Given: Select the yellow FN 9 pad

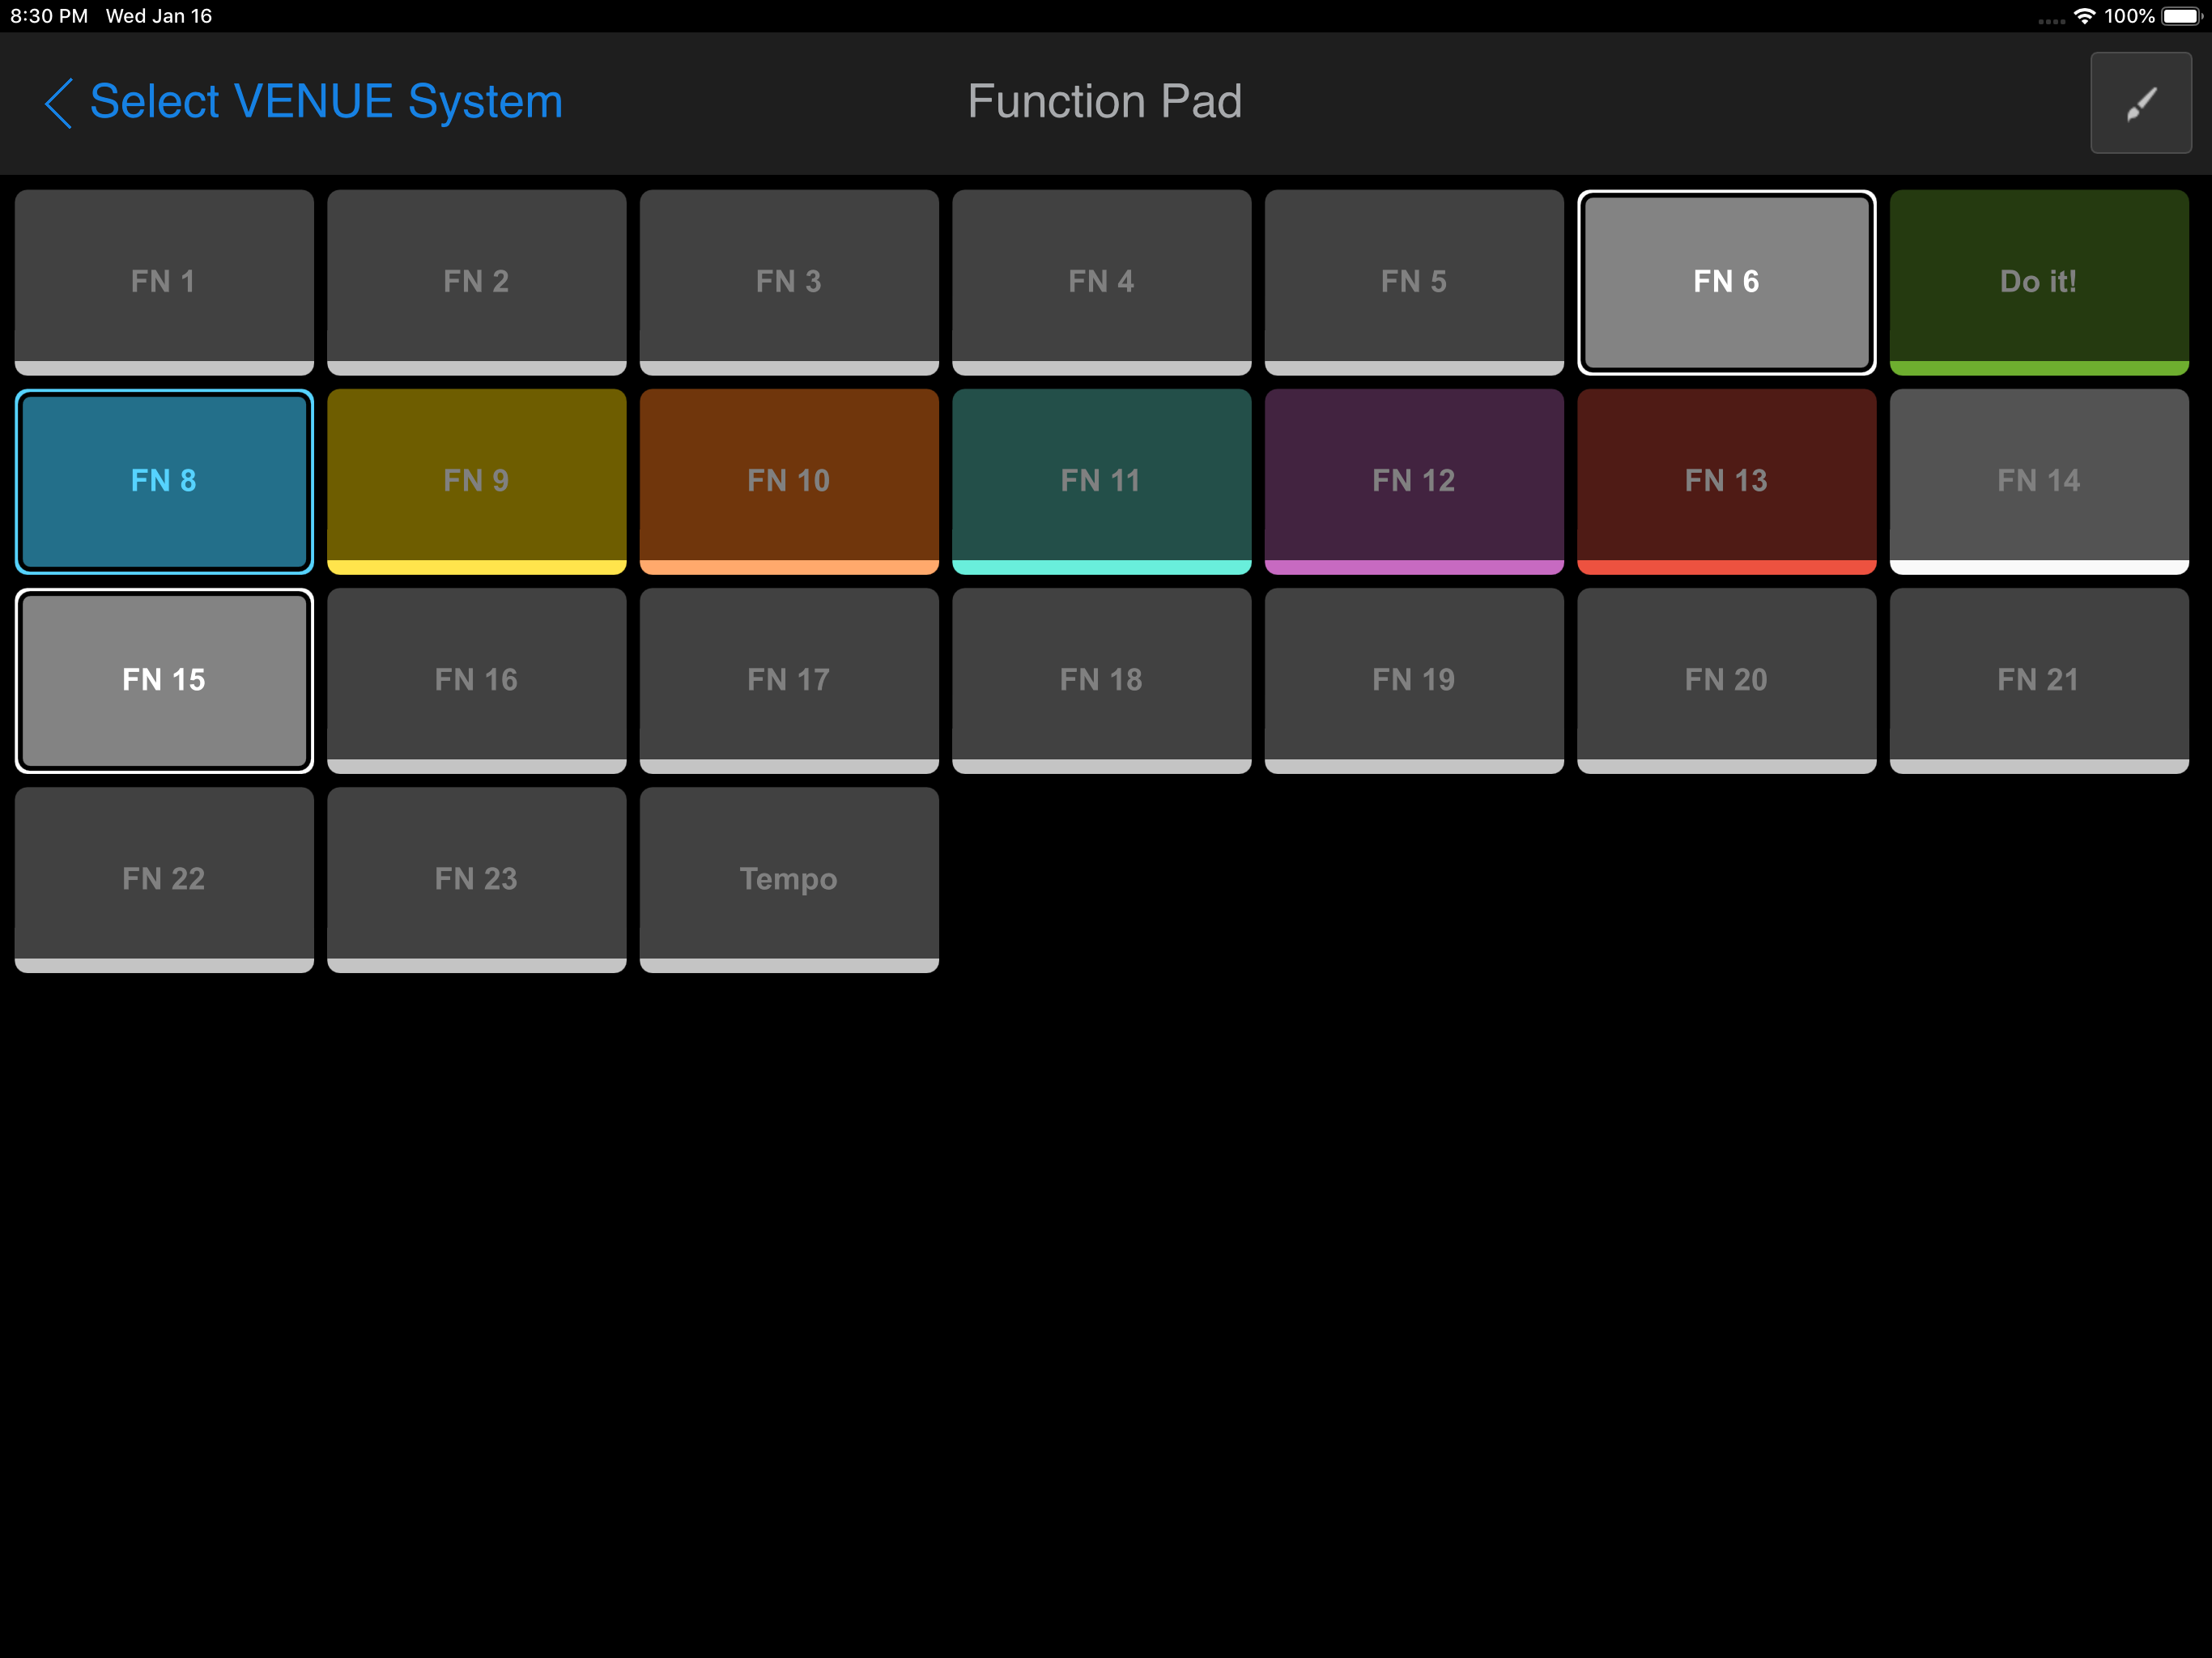Looking at the screenshot, I should click(x=476, y=481).
